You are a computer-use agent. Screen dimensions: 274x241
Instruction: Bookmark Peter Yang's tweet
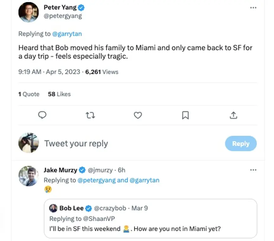coord(185,115)
